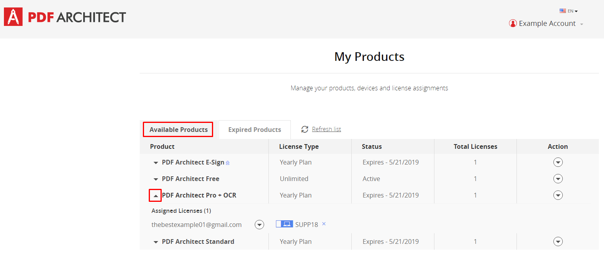Screen dimensions: 604x278
Task: Click the Total Licenses column header
Action: point(475,146)
